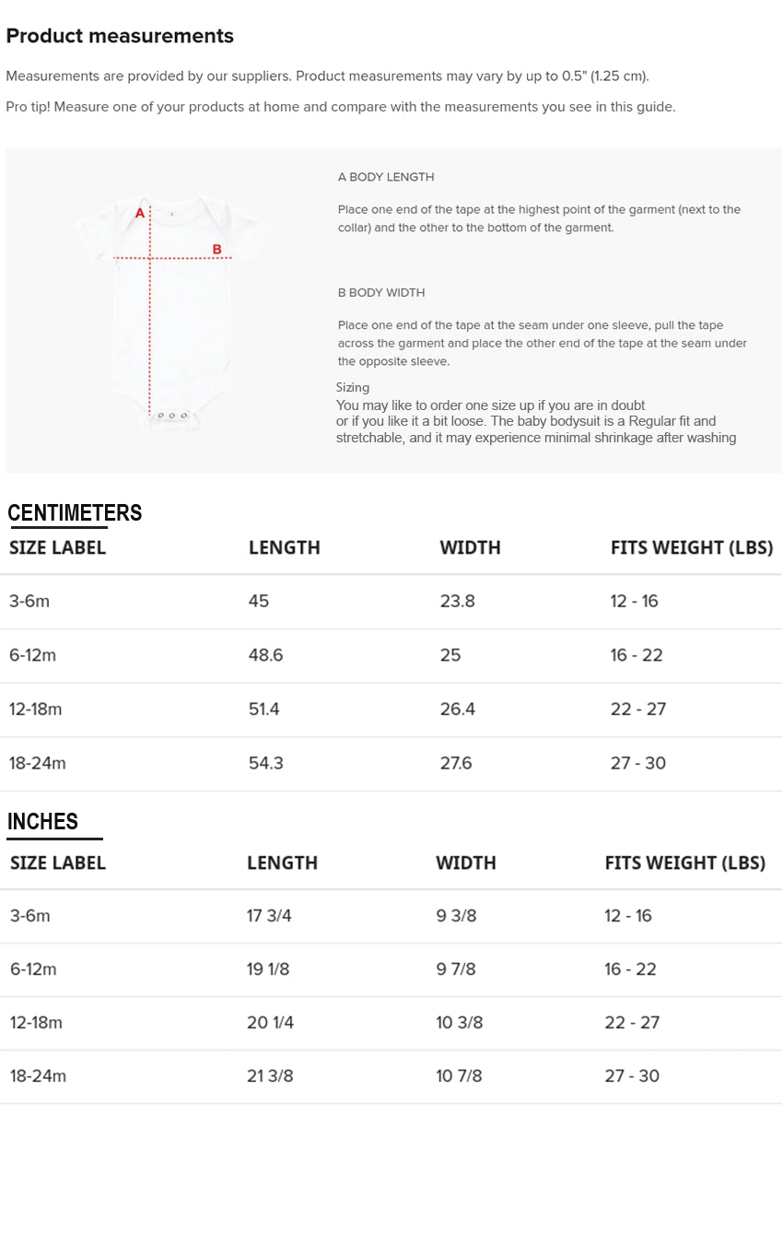783x1244 pixels.
Task: Click the 54.3 length value
Action: (x=266, y=763)
